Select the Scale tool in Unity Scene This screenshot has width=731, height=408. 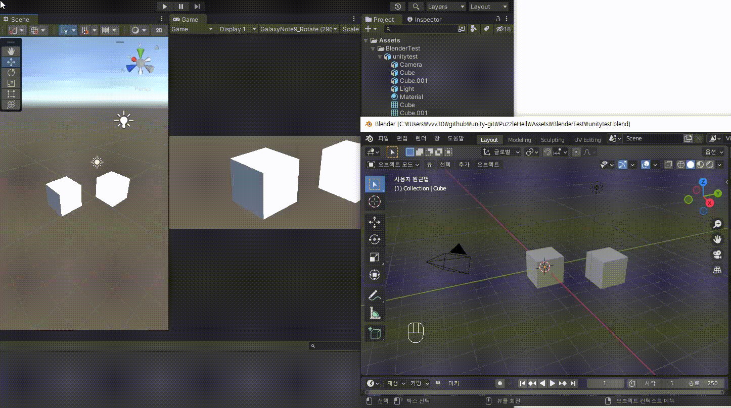(x=11, y=83)
